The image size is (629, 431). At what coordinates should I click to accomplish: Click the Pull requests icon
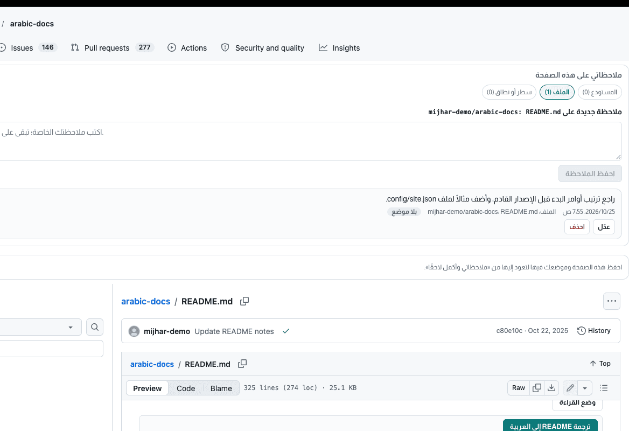(75, 48)
